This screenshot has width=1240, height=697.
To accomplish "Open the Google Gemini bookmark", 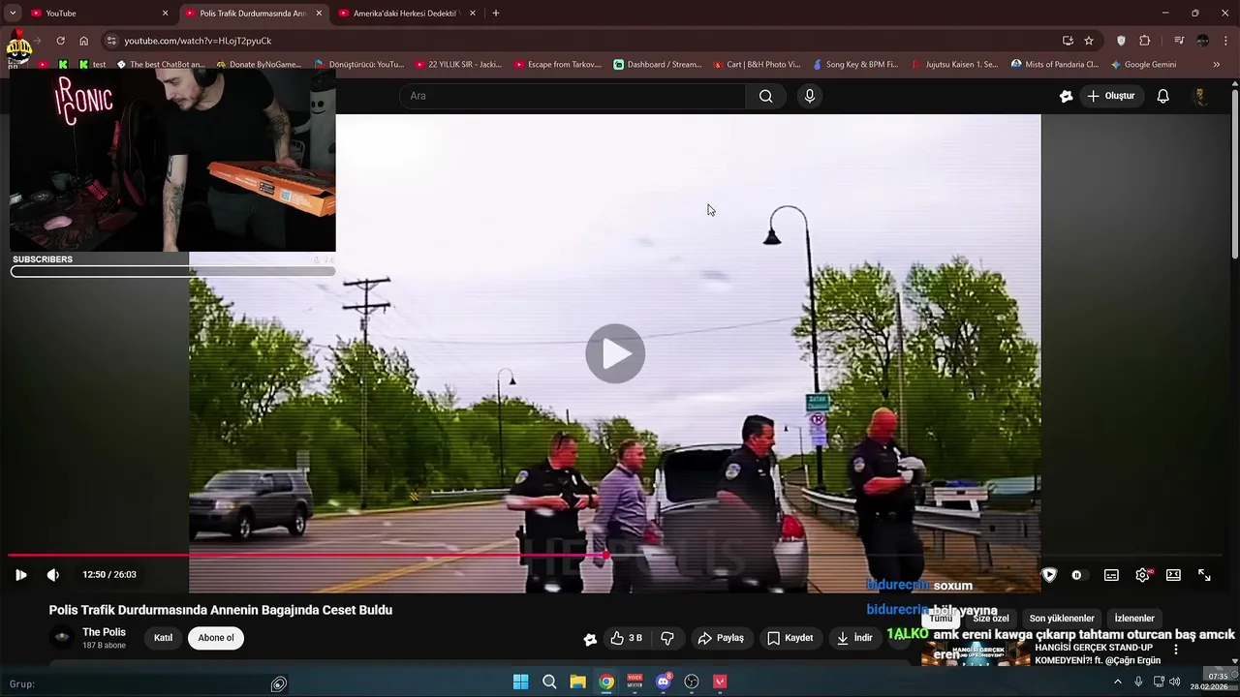I will click(x=1144, y=65).
